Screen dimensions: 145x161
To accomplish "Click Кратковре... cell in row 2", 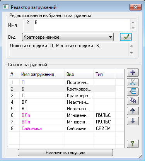I will pos(79,89).
